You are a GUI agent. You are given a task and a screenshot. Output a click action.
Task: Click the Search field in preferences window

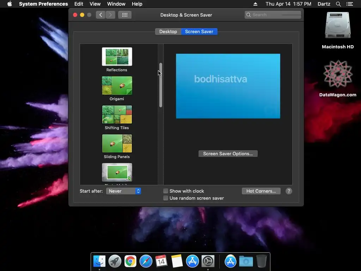click(x=273, y=15)
